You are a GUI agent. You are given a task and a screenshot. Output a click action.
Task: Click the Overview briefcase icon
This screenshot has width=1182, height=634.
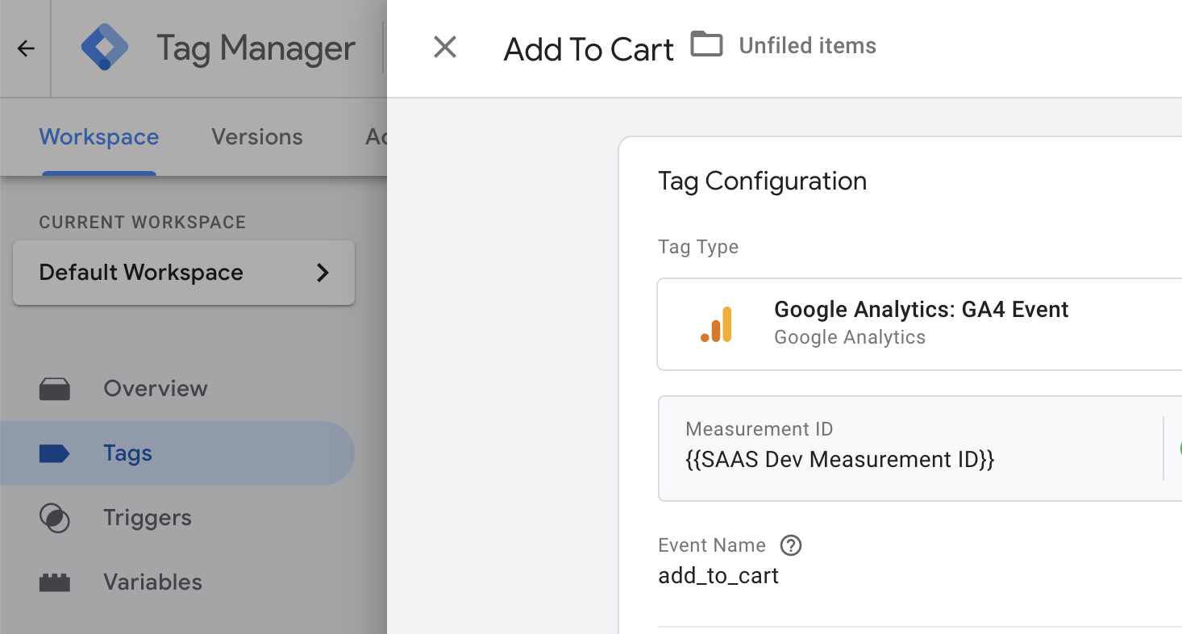coord(55,389)
